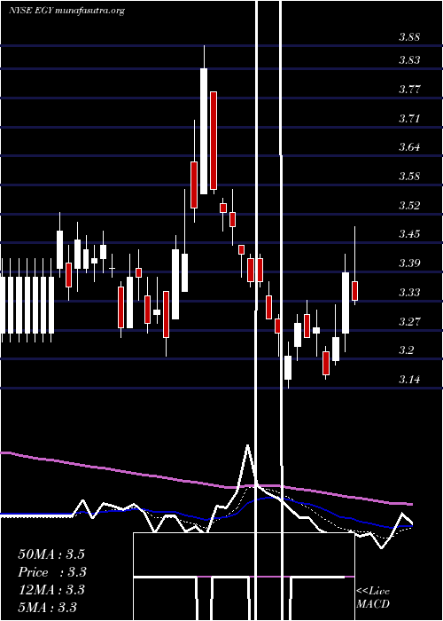Click the Price : 3.3 readout
443x621 pixels.
click(x=52, y=572)
